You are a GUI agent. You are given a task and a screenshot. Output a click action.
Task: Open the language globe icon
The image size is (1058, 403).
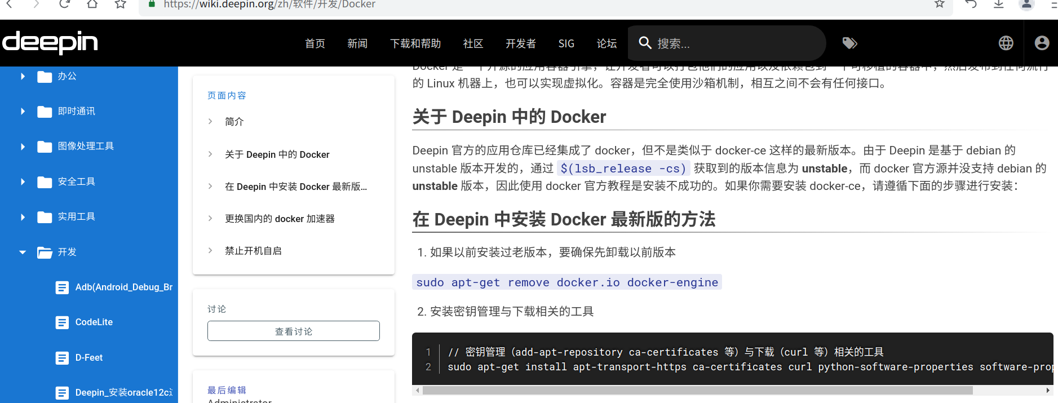[1006, 43]
